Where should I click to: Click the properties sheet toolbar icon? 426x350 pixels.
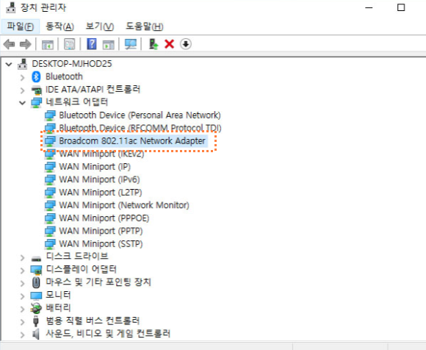pyautogui.click(x=70, y=44)
